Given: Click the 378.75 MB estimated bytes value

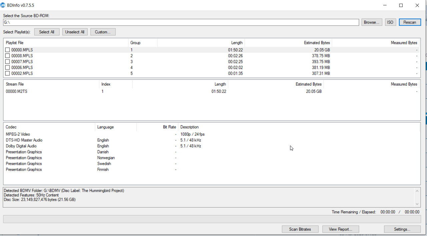Looking at the screenshot, I should tap(321, 56).
